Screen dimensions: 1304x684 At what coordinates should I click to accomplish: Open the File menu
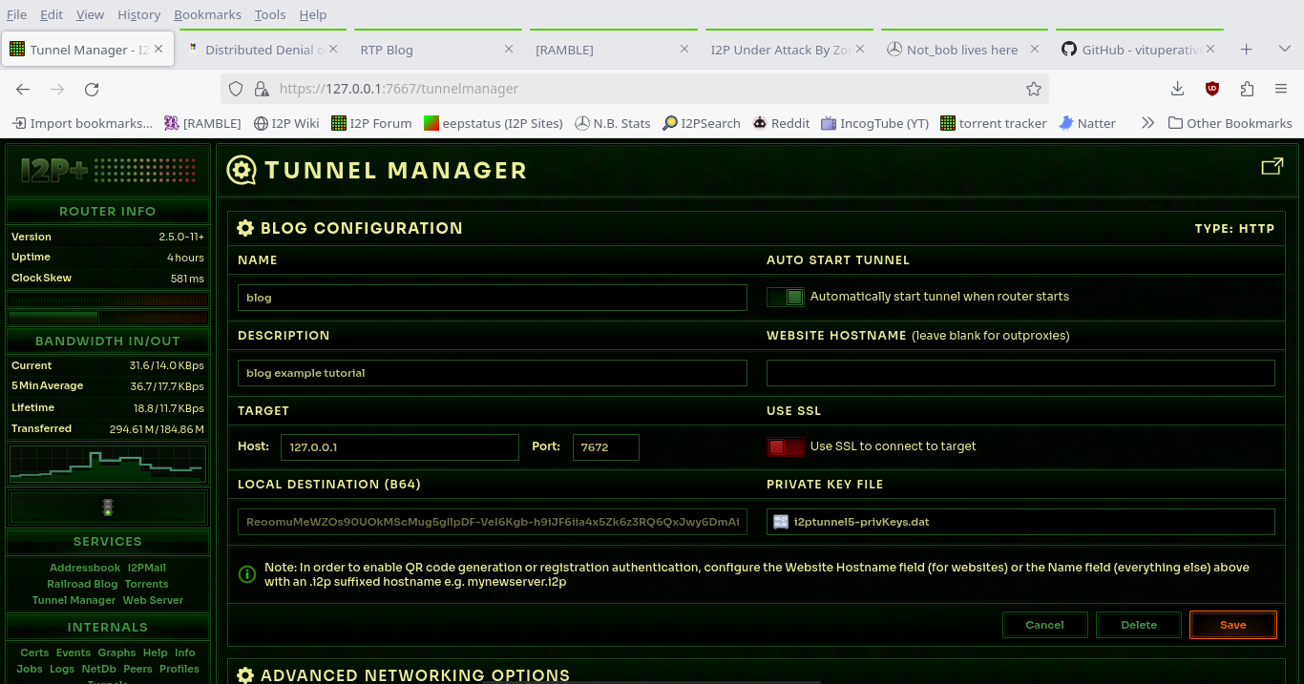click(17, 14)
